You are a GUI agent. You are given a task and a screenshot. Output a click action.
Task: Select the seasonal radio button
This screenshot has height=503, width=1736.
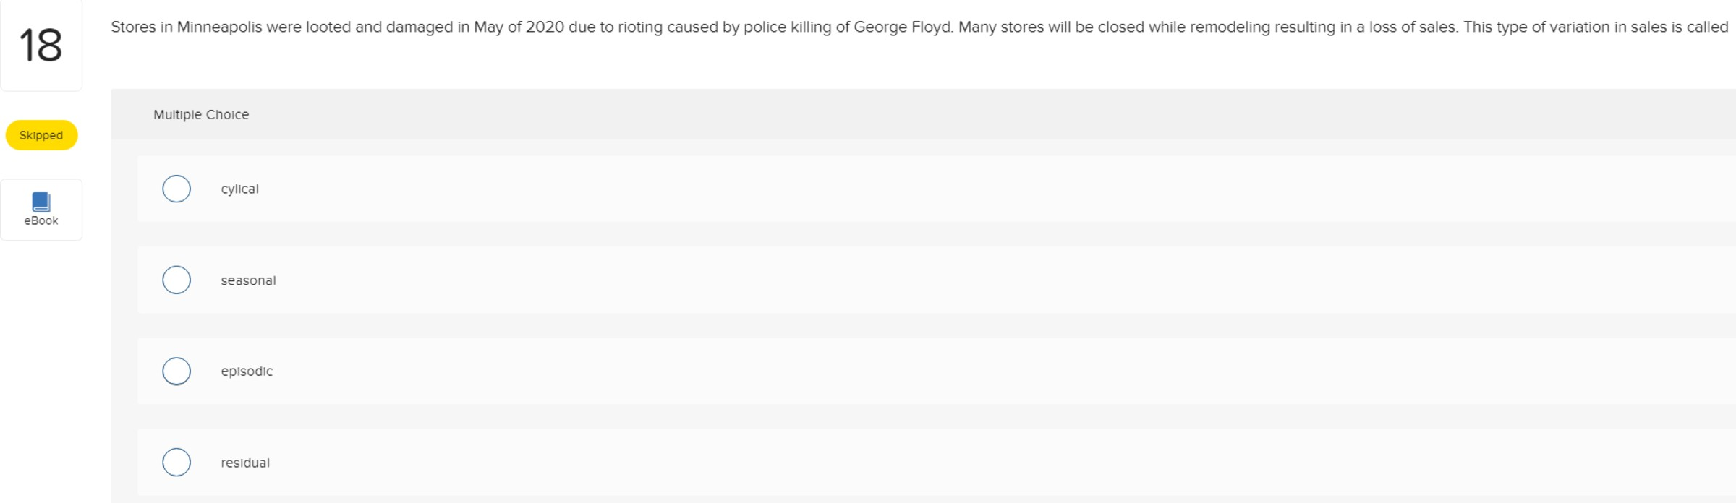[176, 280]
